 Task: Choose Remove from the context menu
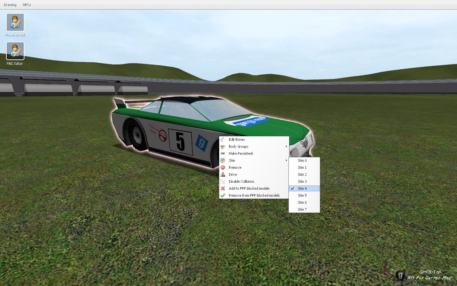254,167
